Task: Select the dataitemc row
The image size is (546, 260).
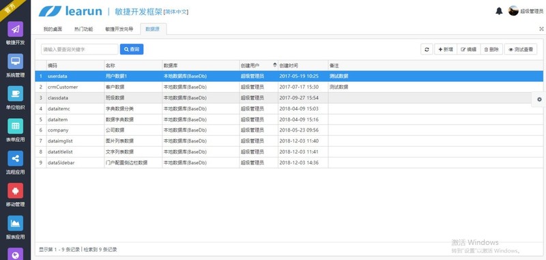Action: [x=289, y=109]
